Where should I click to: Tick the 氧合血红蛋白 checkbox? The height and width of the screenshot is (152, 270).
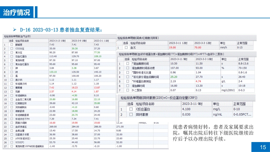[x=12, y=64]
